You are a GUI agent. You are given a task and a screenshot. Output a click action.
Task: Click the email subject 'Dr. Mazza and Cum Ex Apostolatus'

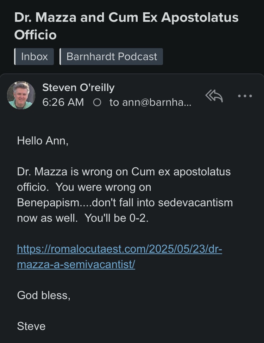[126, 17]
